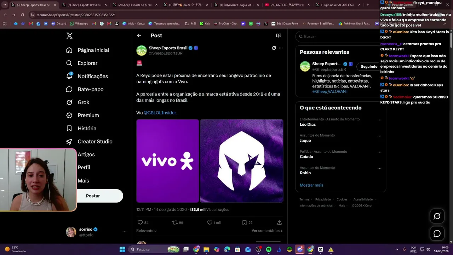Viewport: 453px width, 255px height.
Task: Open the Bate-papo chat icon
Action: (69, 89)
